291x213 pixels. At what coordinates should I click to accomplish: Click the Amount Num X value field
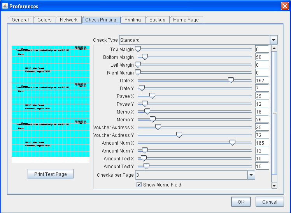pyautogui.click(x=262, y=143)
